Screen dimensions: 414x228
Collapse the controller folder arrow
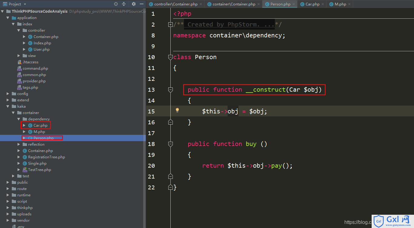pos(19,30)
